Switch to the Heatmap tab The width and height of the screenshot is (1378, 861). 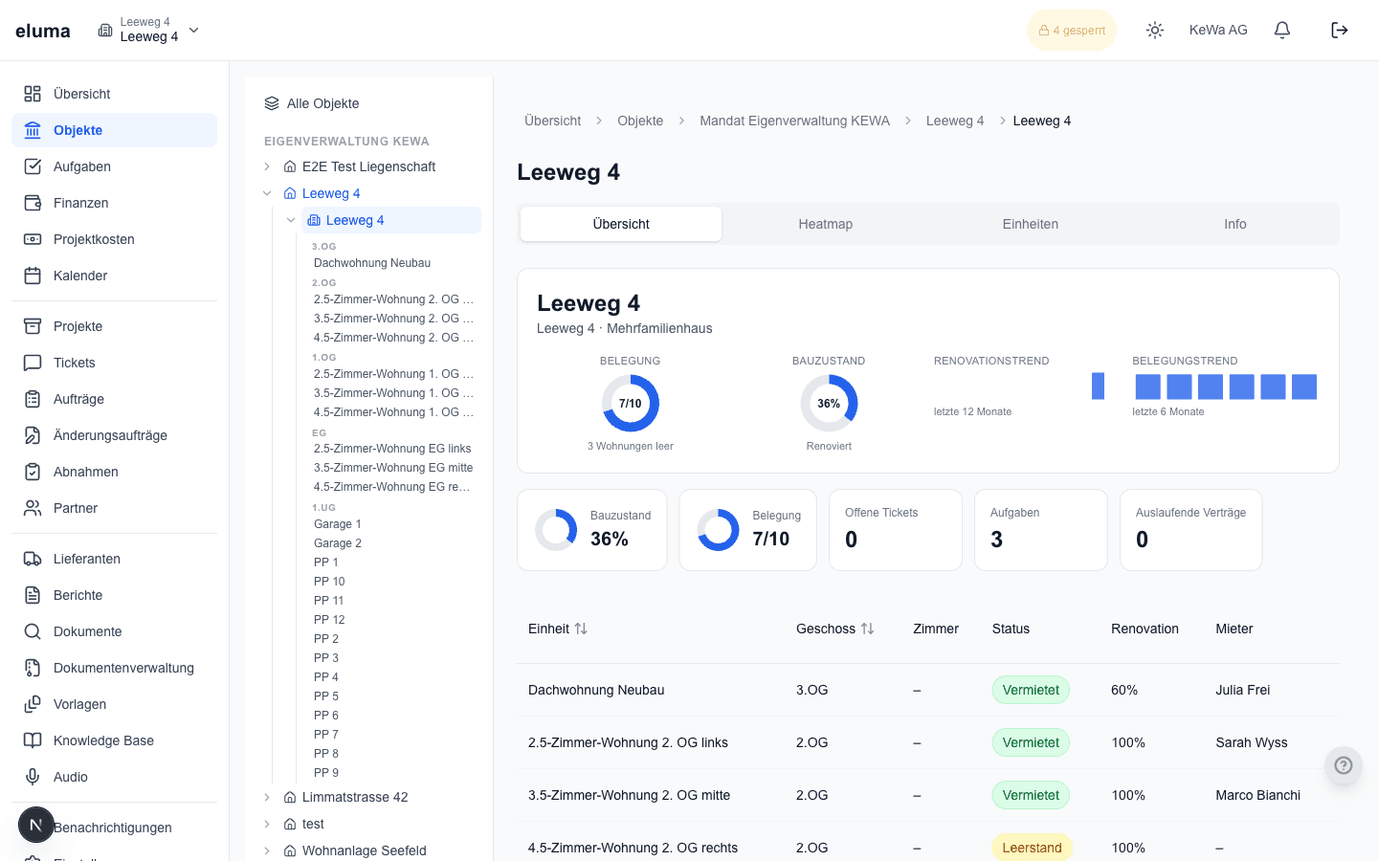click(825, 224)
